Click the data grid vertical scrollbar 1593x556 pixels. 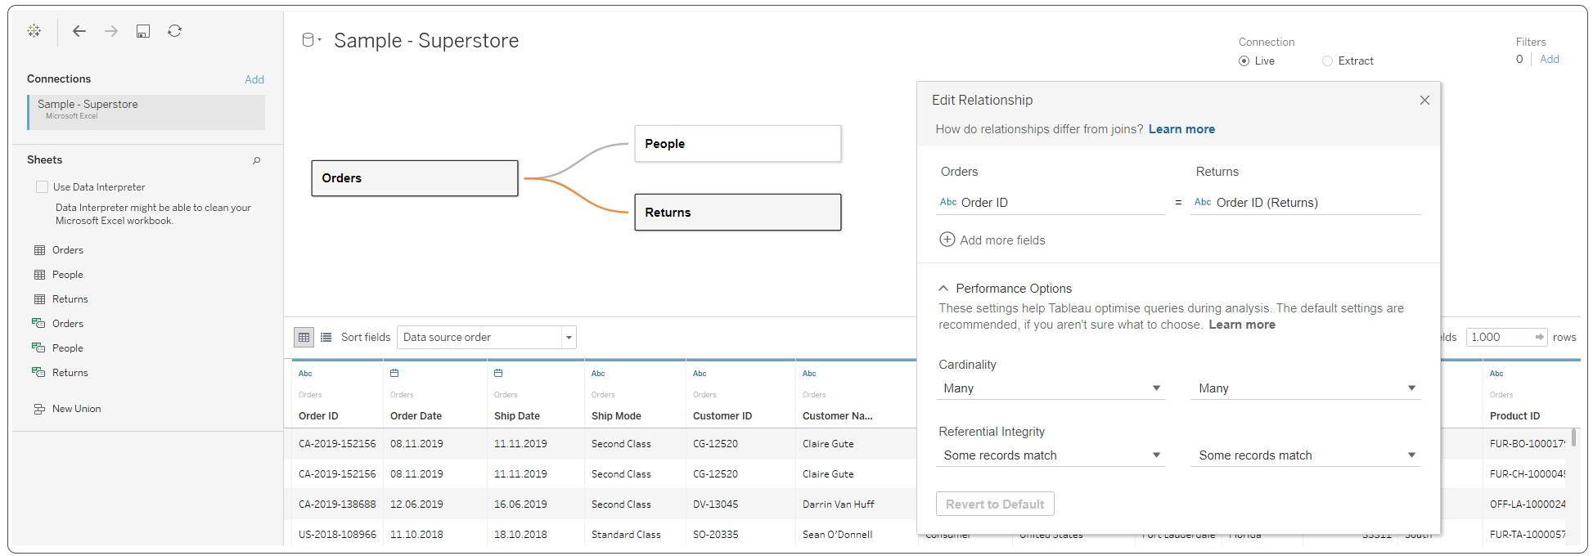click(x=1573, y=437)
